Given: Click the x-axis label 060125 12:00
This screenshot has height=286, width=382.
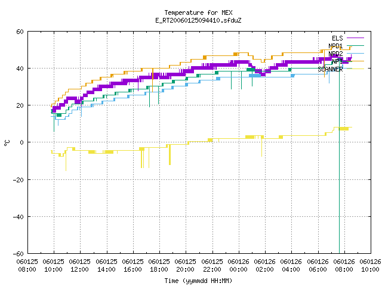Looking at the screenshot, I should point(80,266).
